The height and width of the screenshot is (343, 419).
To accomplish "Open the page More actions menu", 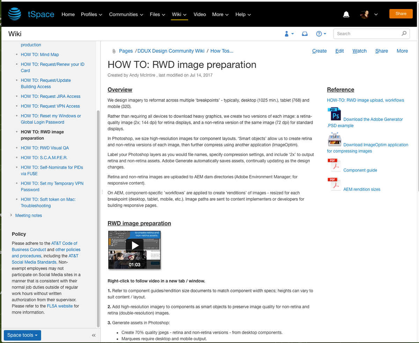I will 402,51.
